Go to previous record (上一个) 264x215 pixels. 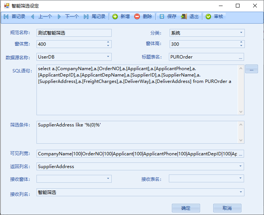(41, 17)
